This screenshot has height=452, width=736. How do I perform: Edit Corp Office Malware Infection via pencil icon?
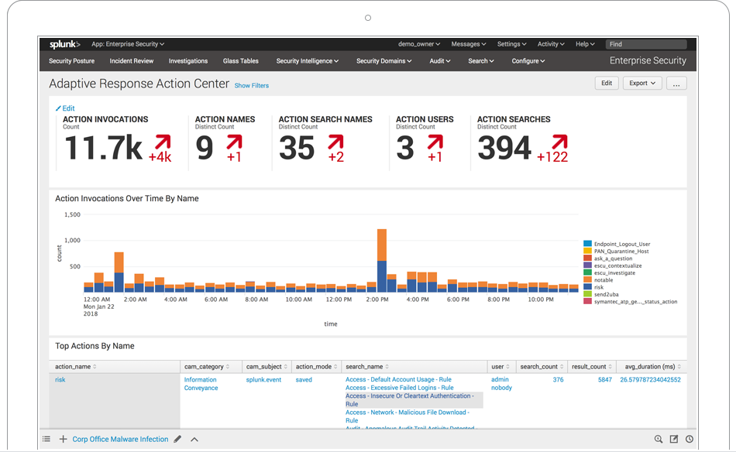(x=177, y=440)
